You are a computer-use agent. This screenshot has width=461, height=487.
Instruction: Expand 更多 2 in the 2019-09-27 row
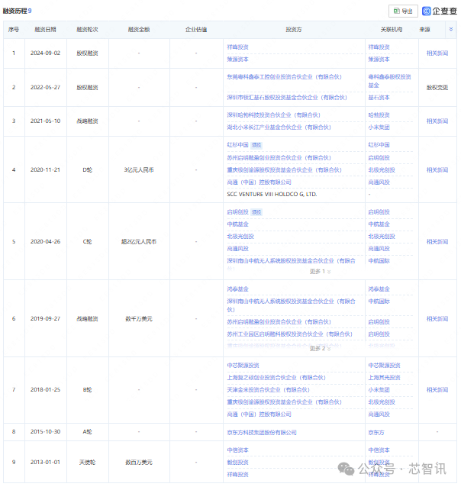320,349
